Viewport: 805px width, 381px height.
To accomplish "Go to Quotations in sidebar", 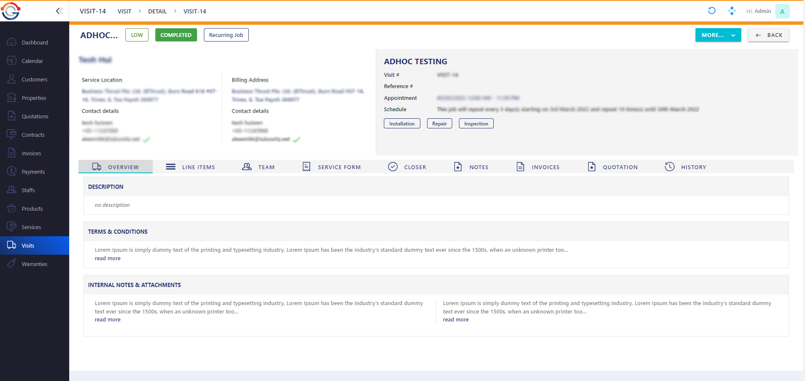I will [x=34, y=116].
